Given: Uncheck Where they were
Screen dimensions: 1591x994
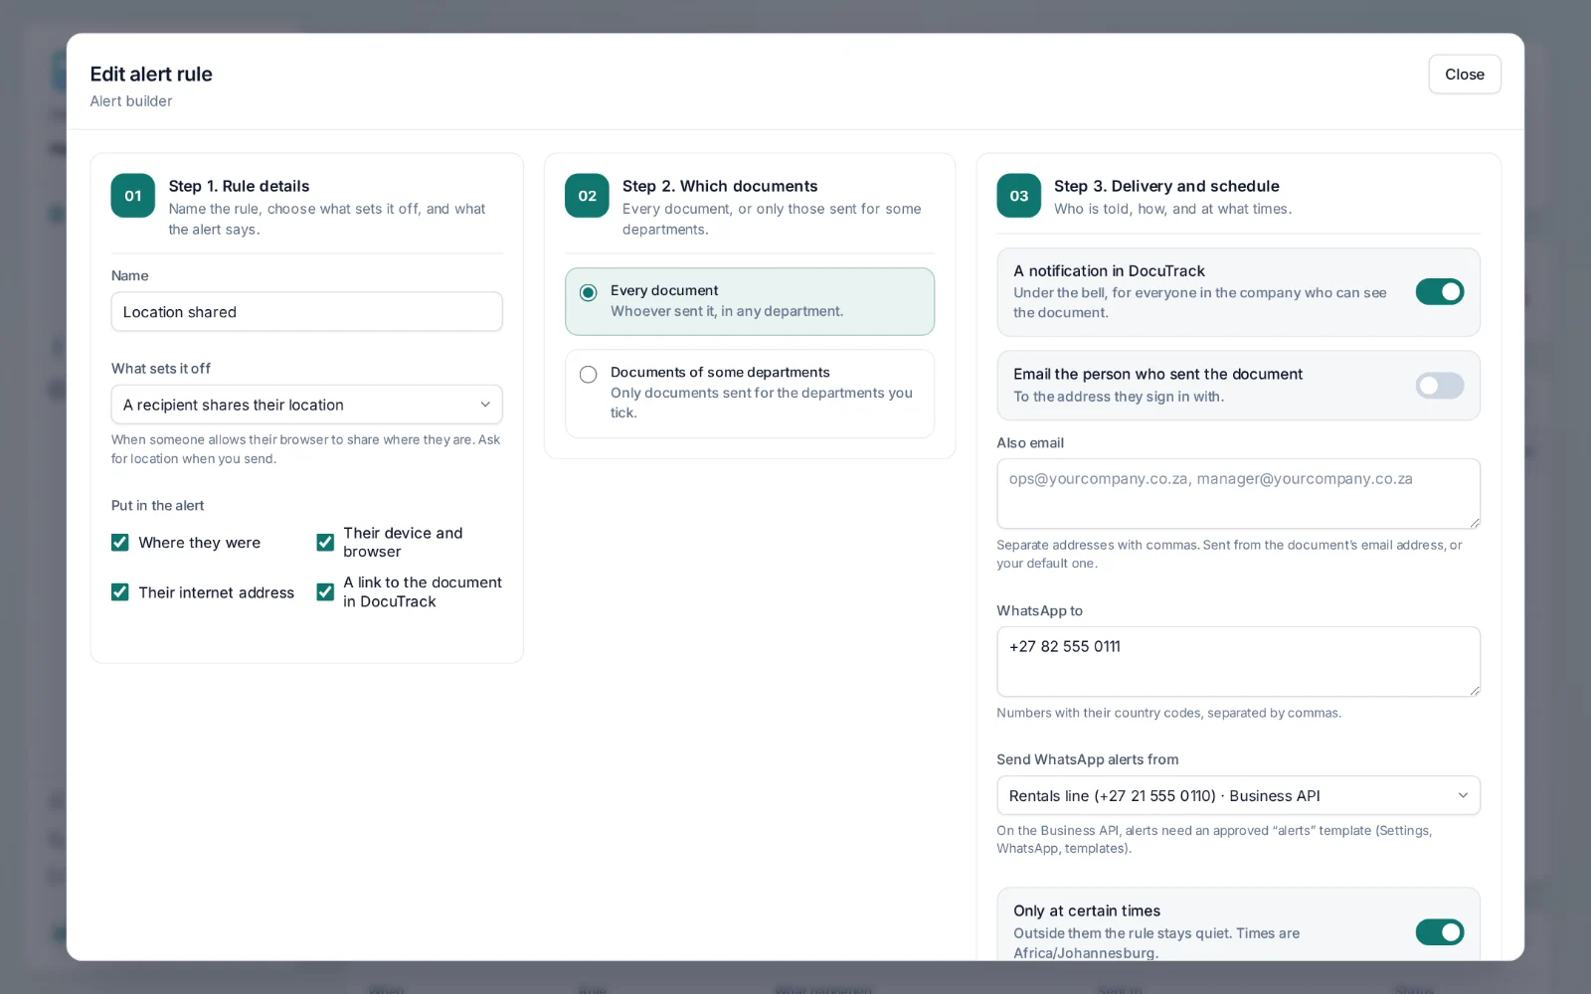Looking at the screenshot, I should point(120,543).
